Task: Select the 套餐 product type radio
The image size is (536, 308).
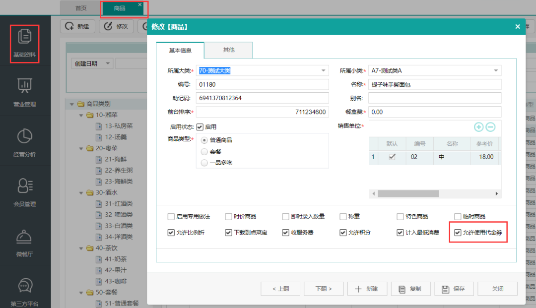Action: pyautogui.click(x=204, y=151)
